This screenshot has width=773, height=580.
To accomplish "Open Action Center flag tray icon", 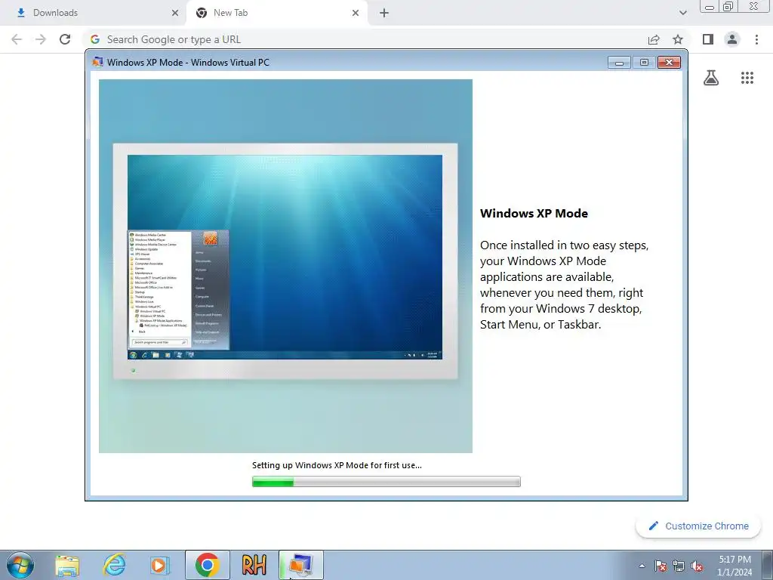I will tap(661, 566).
